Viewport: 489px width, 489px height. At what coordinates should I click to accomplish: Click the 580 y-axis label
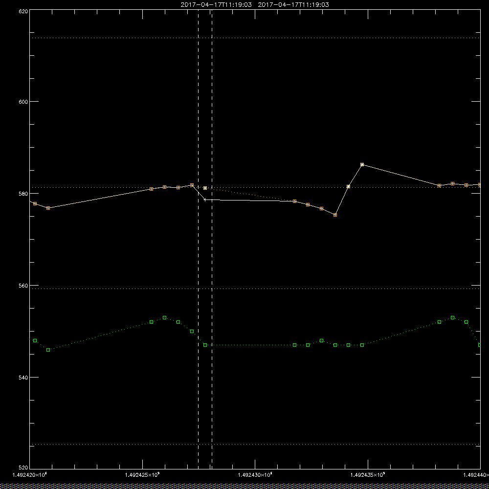click(x=23, y=193)
